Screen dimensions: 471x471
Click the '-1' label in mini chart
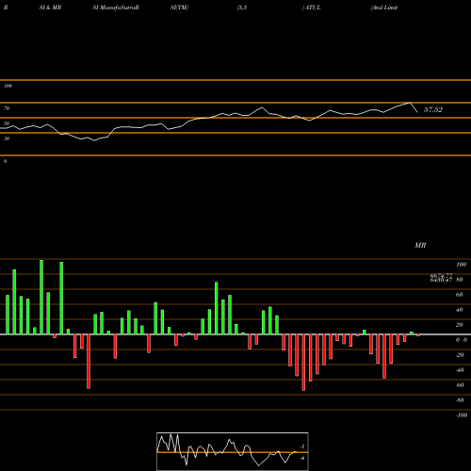pos(302,447)
